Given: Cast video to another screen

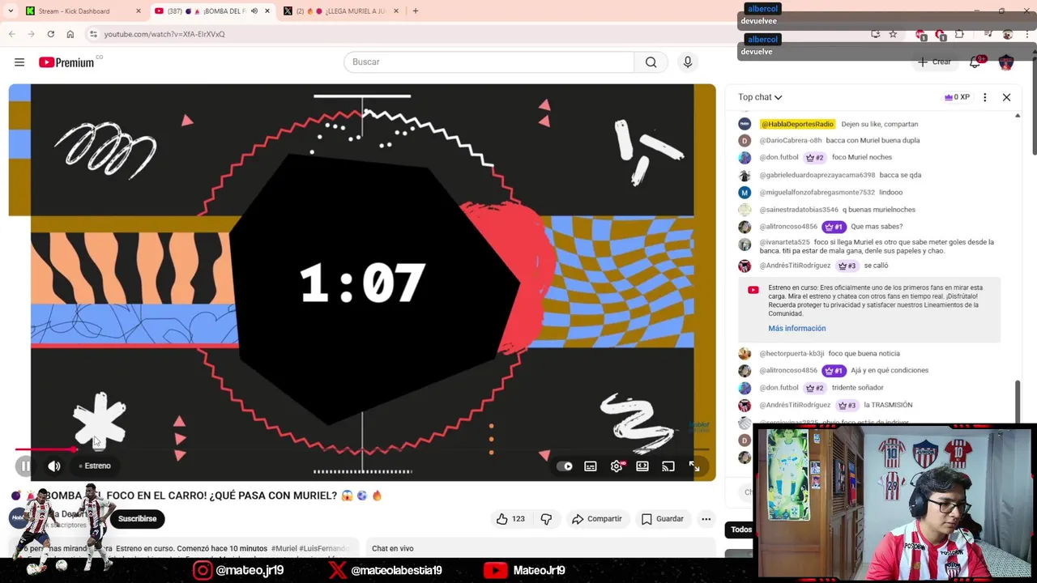Looking at the screenshot, I should 668,466.
